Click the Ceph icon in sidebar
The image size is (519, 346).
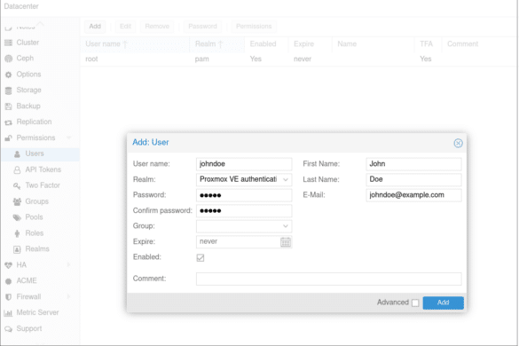click(x=9, y=59)
